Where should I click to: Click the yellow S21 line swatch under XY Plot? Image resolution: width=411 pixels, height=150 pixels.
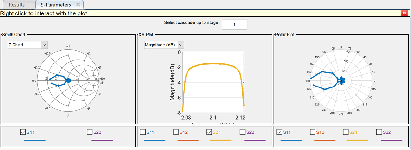(221, 140)
